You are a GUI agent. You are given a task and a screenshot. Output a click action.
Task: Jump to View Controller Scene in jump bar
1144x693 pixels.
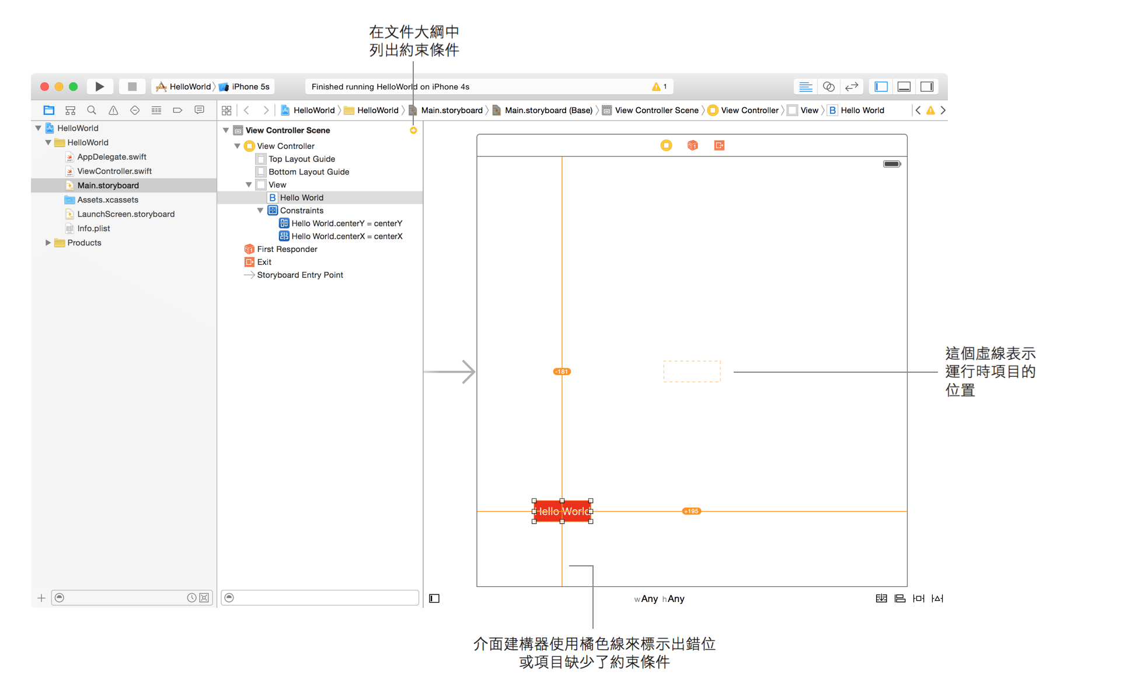click(x=650, y=110)
